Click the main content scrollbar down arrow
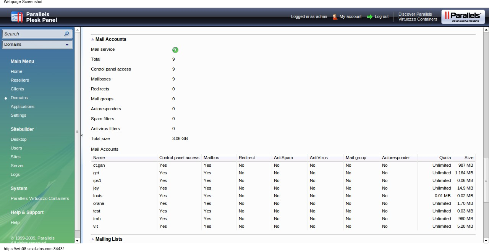The image size is (489, 251). coord(486,240)
